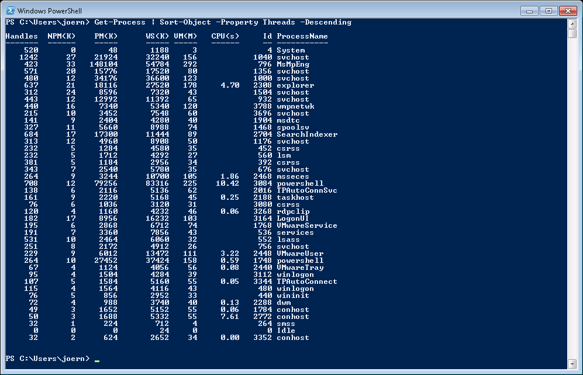Viewport: 583px width, 375px height.
Task: Click the MsMpEng process name
Action: (x=293, y=64)
